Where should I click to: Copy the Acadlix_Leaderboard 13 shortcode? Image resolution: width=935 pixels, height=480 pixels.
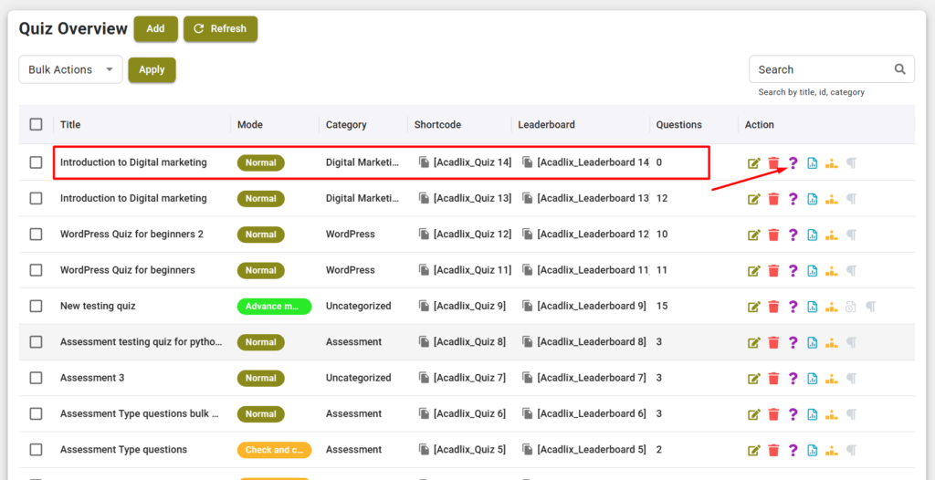[x=528, y=198]
